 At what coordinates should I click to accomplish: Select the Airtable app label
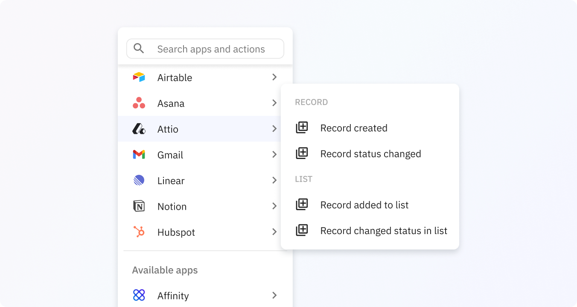click(175, 78)
